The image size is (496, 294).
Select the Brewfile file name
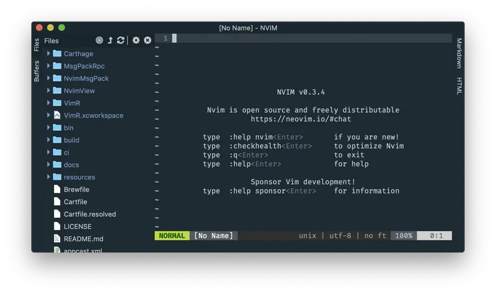76,190
